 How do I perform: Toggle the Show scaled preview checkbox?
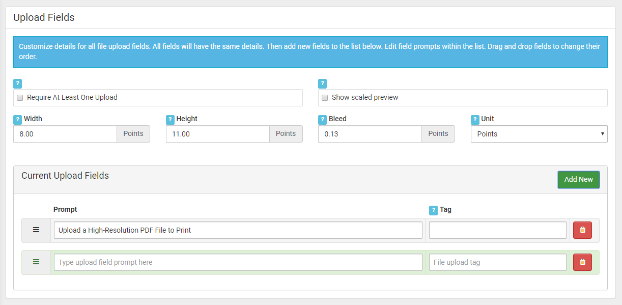click(x=325, y=98)
